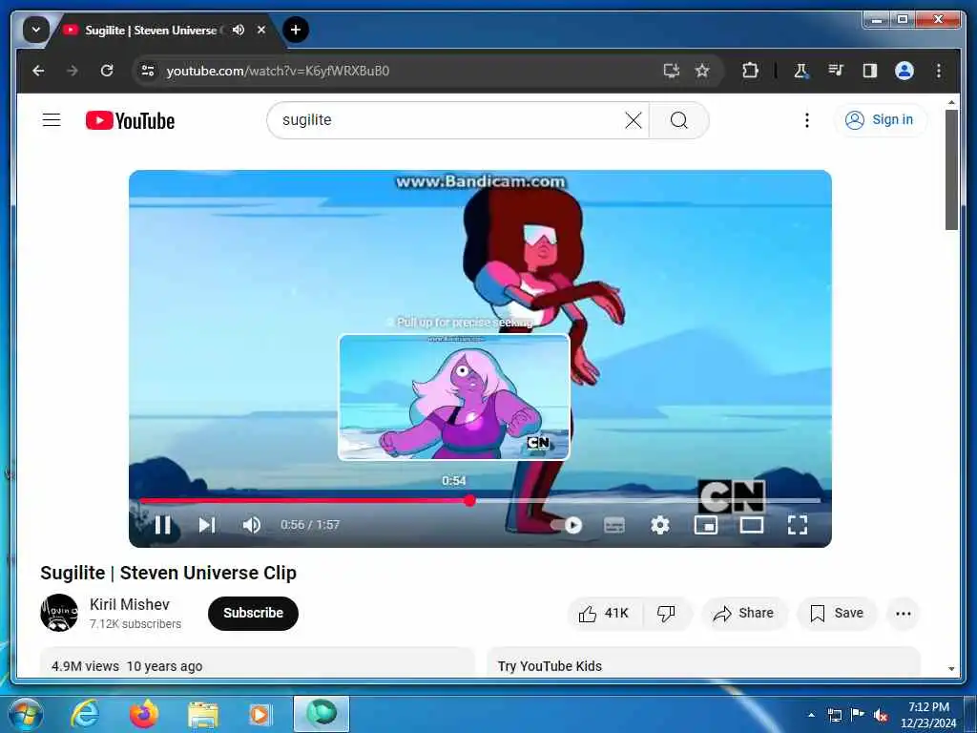Screen dimensions: 977x733
Task: Skip to next video
Action: [x=207, y=525]
